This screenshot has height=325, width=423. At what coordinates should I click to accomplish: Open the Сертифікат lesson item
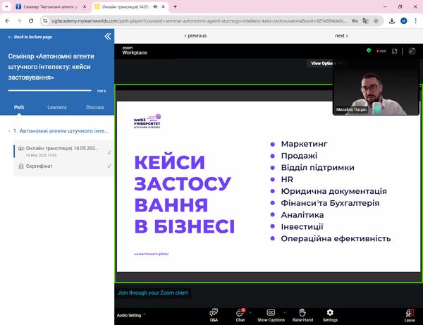[x=39, y=166]
